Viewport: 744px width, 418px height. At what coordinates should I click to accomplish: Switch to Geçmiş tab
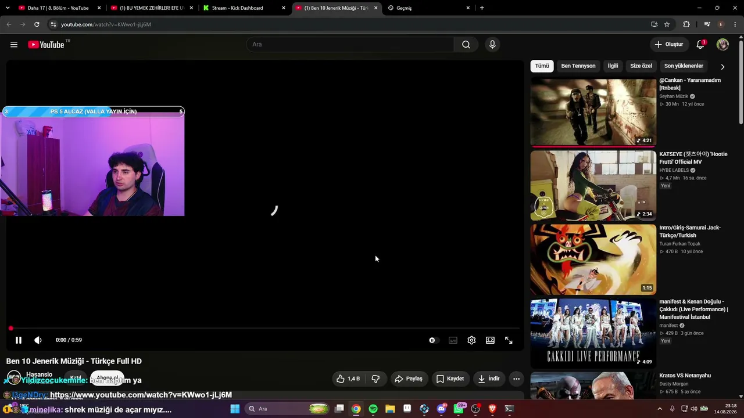pyautogui.click(x=429, y=8)
